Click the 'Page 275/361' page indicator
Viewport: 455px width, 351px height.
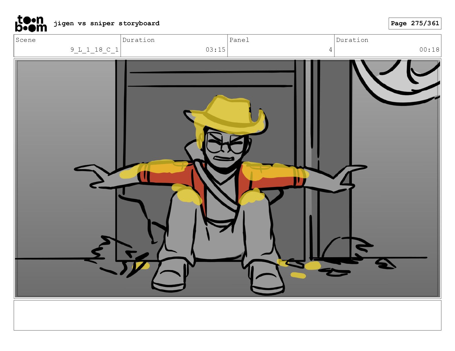(x=415, y=24)
